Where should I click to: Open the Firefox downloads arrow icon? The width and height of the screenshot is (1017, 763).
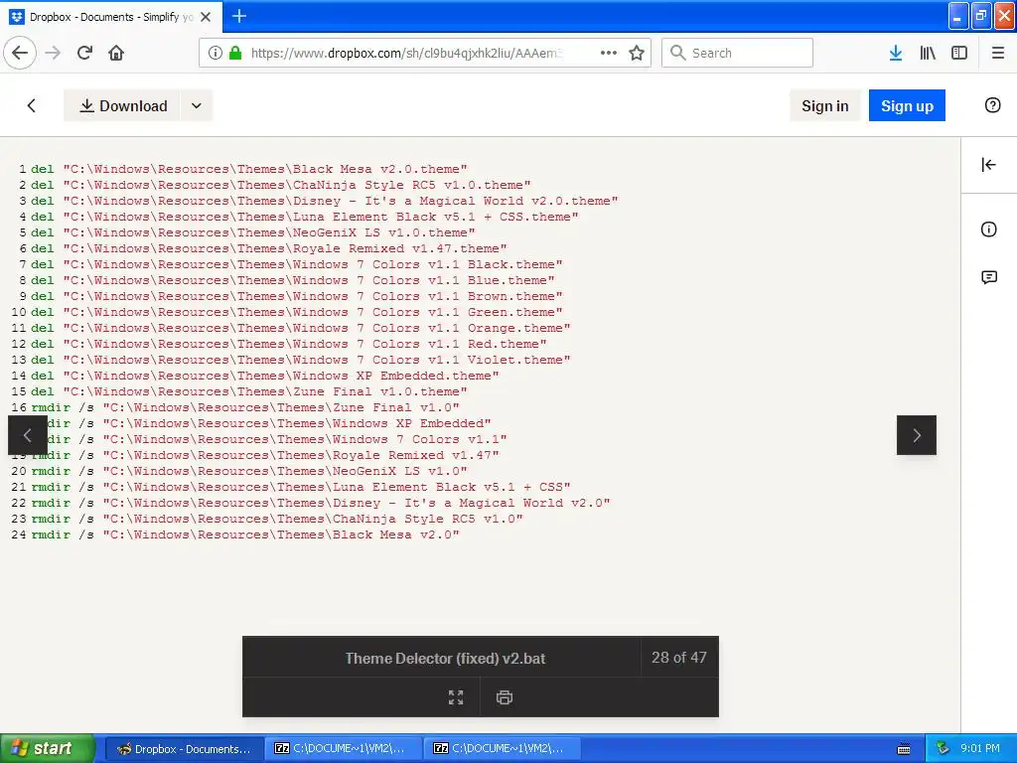896,53
